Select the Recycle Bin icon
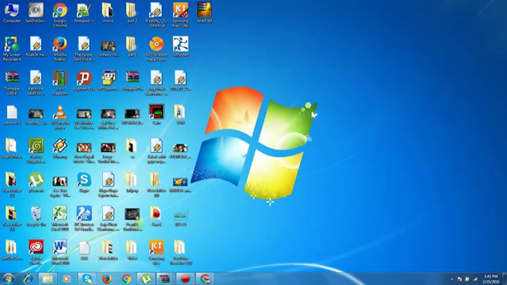This screenshot has width=507, height=285. click(36, 217)
